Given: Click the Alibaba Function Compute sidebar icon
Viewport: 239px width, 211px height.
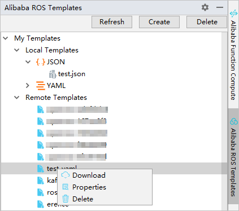Looking at the screenshot, I should pyautogui.click(x=233, y=14).
